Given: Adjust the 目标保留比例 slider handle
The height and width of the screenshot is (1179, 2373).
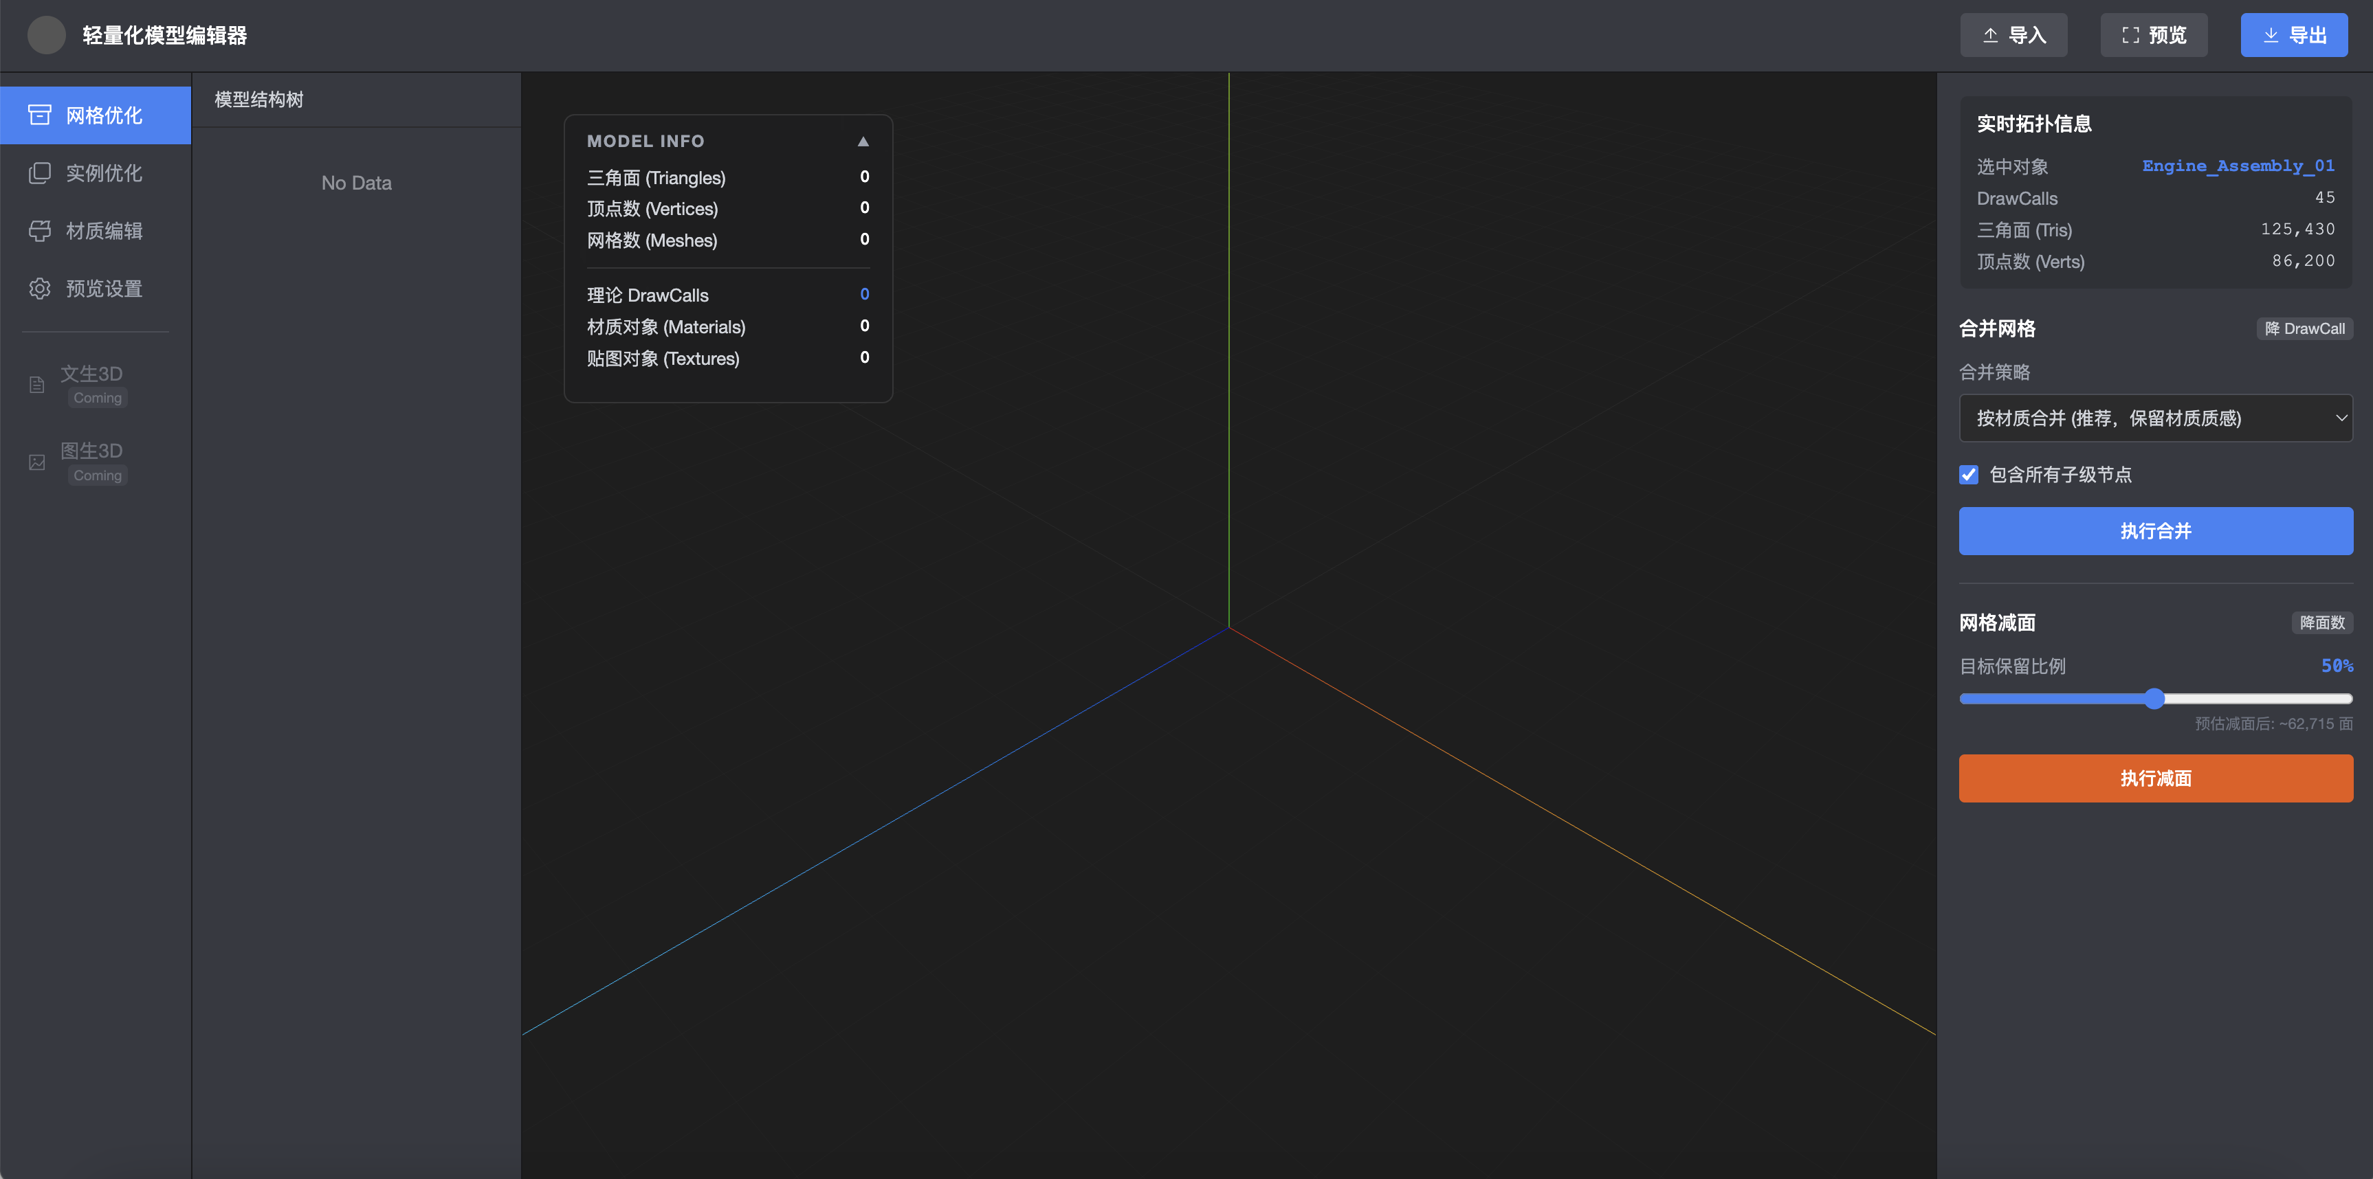Looking at the screenshot, I should pyautogui.click(x=2154, y=699).
